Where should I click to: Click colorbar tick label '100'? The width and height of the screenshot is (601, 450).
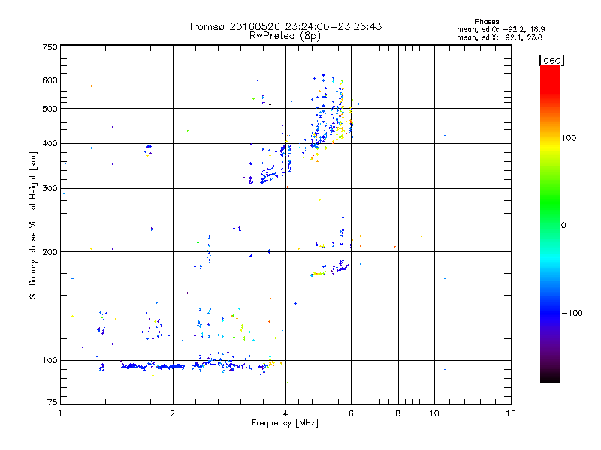pyautogui.click(x=569, y=138)
